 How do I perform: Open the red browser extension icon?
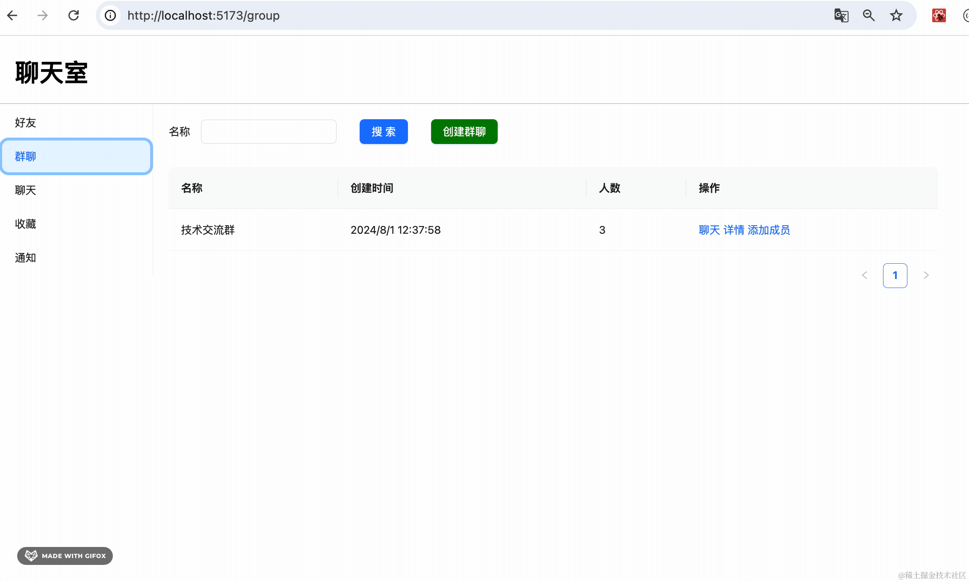[939, 16]
